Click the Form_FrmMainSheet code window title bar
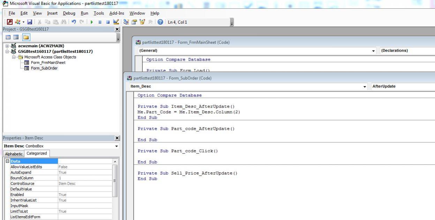 point(284,42)
